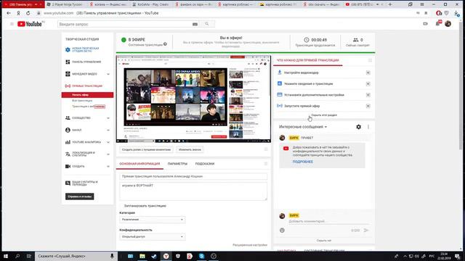Reload the page

pos(28,13)
